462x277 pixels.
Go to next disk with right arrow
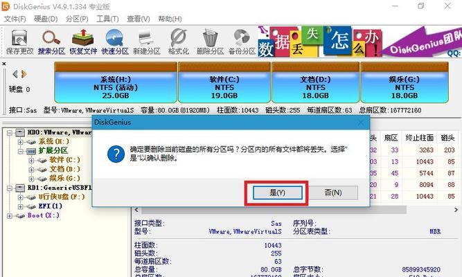(x=24, y=74)
